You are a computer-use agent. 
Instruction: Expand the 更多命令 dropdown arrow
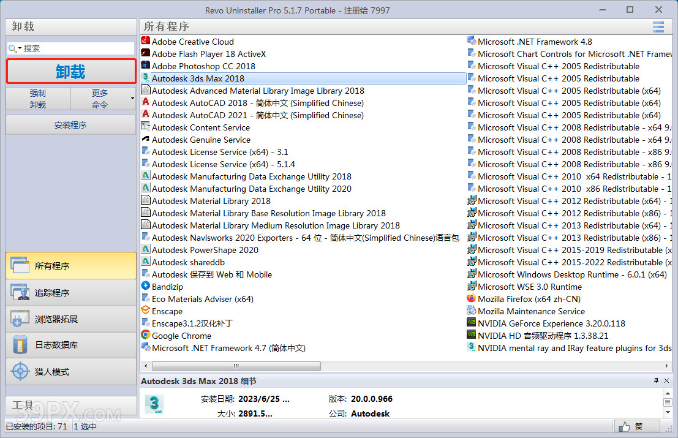click(x=132, y=99)
